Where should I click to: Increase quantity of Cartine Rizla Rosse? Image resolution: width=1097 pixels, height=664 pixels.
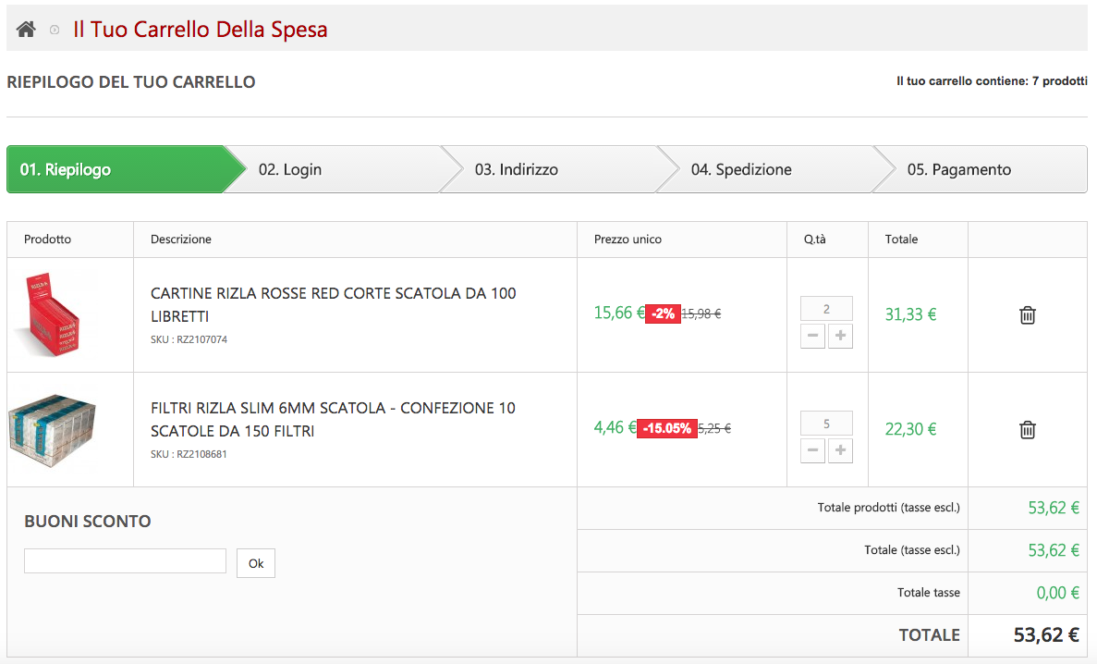click(840, 337)
